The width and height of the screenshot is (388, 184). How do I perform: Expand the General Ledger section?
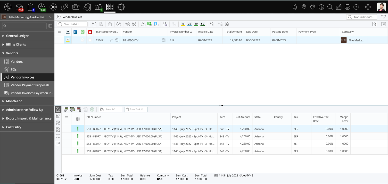click(x=17, y=36)
